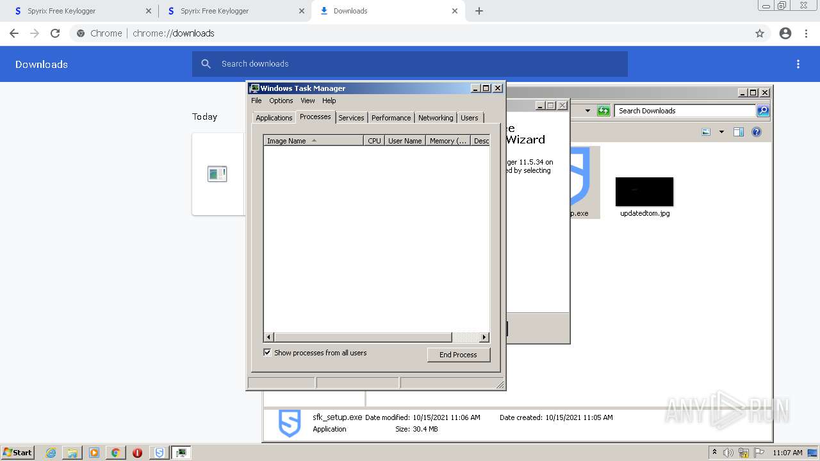Go back in Chrome
Screen dimensions: 820x461
(x=14, y=33)
